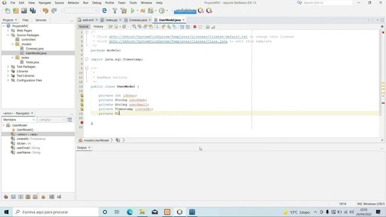This screenshot has width=386, height=217.
Task: Expand the Libraries node
Action: pos(8,71)
